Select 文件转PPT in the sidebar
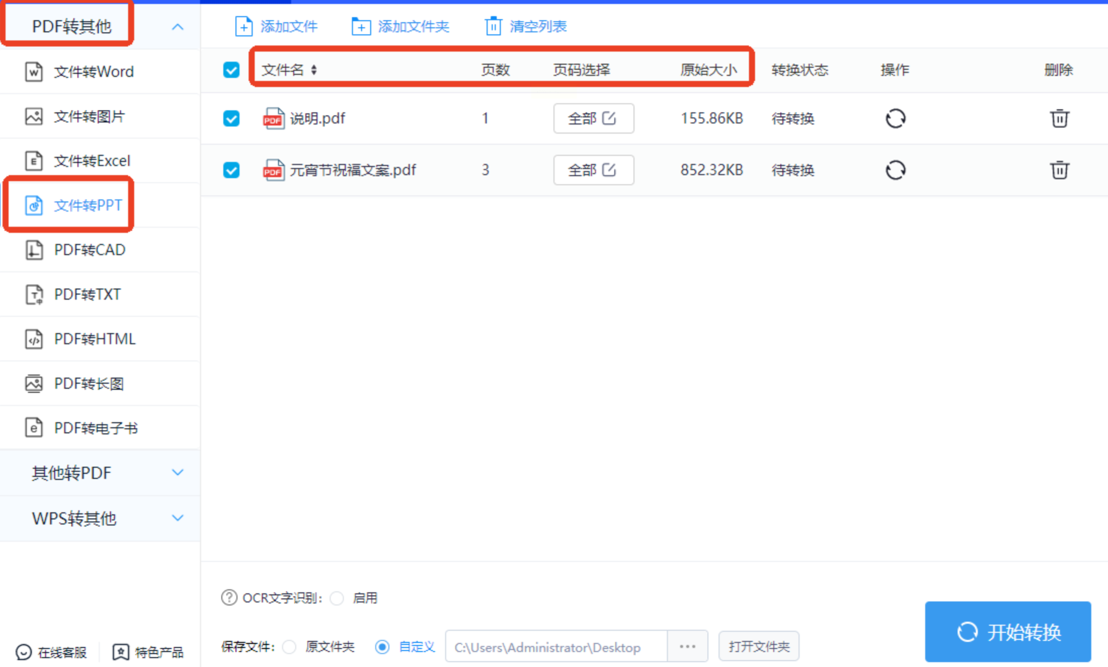 [x=100, y=205]
